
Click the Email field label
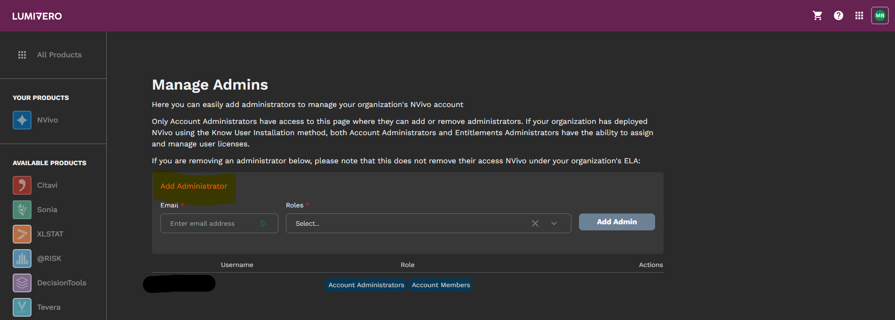pyautogui.click(x=169, y=205)
